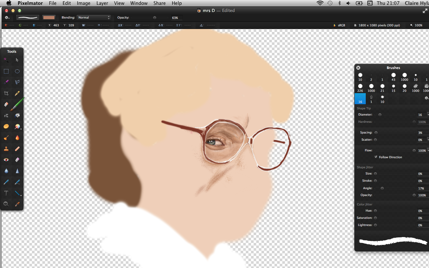The width and height of the screenshot is (429, 268).
Task: Choose the Clone Stamp tool
Action: pyautogui.click(x=6, y=149)
